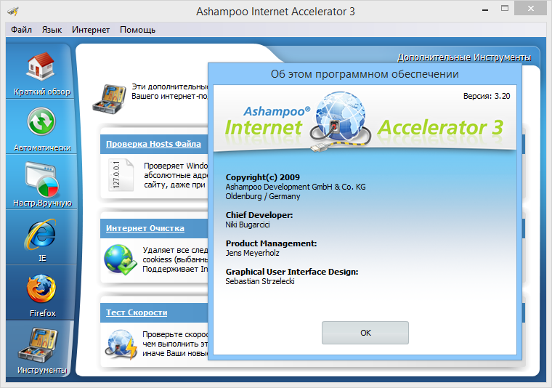This screenshot has height=388, width=552.
Task: Click the toolbox icon beside the description
Action: pyautogui.click(x=110, y=99)
